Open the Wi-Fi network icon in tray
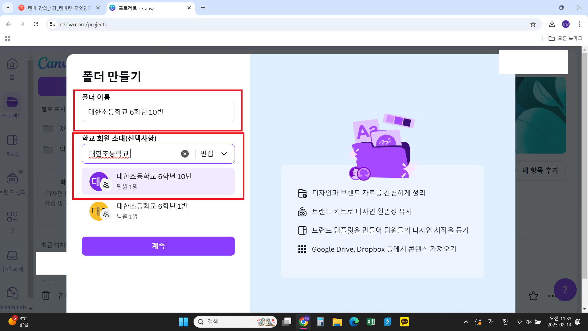588x331 pixels. pyautogui.click(x=519, y=322)
